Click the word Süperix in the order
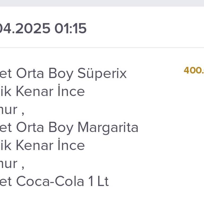 click(x=102, y=74)
